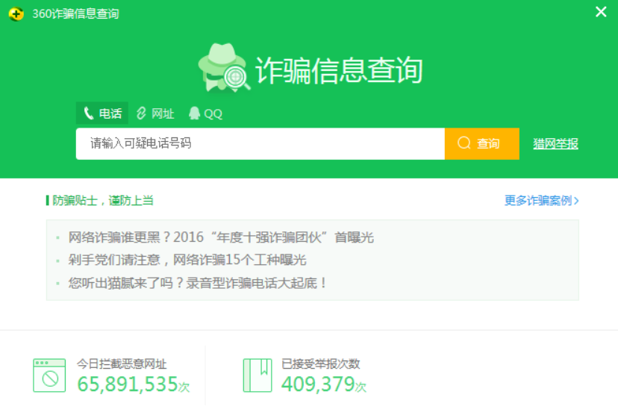Switch to the QQ tab
This screenshot has width=618, height=415.
(205, 113)
